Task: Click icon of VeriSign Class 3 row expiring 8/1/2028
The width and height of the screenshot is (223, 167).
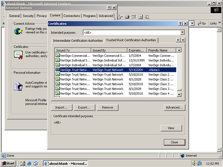Action: pyautogui.click(x=57, y=89)
